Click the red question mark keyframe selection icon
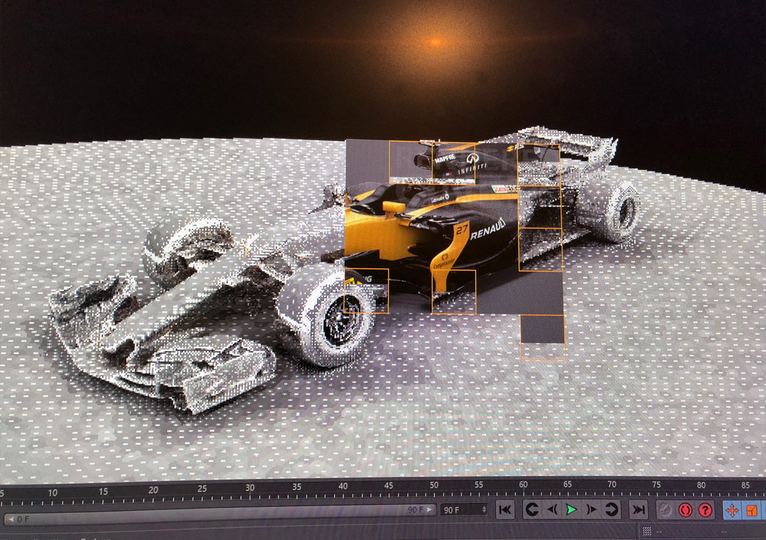The width and height of the screenshot is (766, 540). pos(705,510)
